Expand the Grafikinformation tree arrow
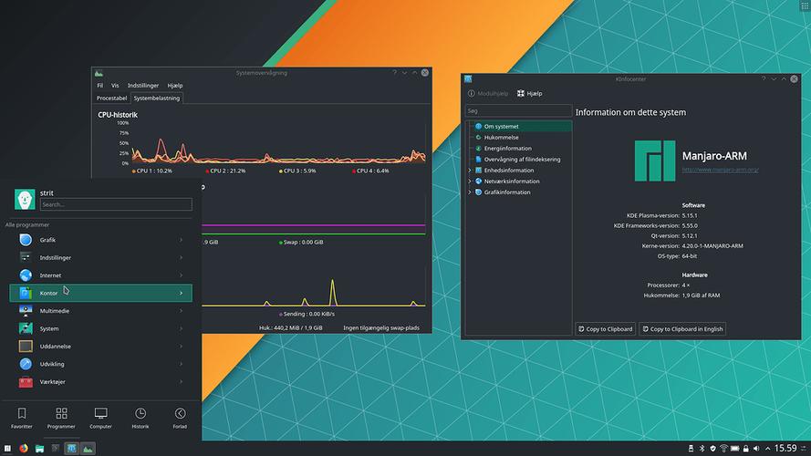The height and width of the screenshot is (456, 811). tap(470, 192)
